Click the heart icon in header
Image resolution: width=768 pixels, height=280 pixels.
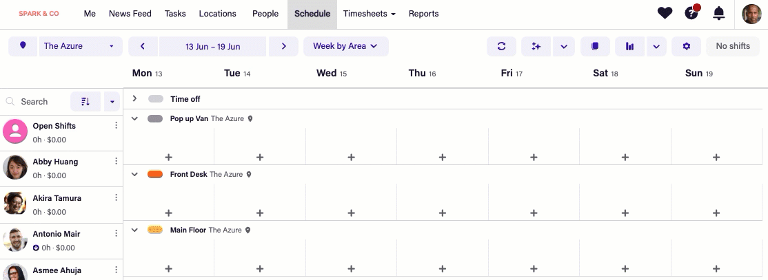pos(665,13)
